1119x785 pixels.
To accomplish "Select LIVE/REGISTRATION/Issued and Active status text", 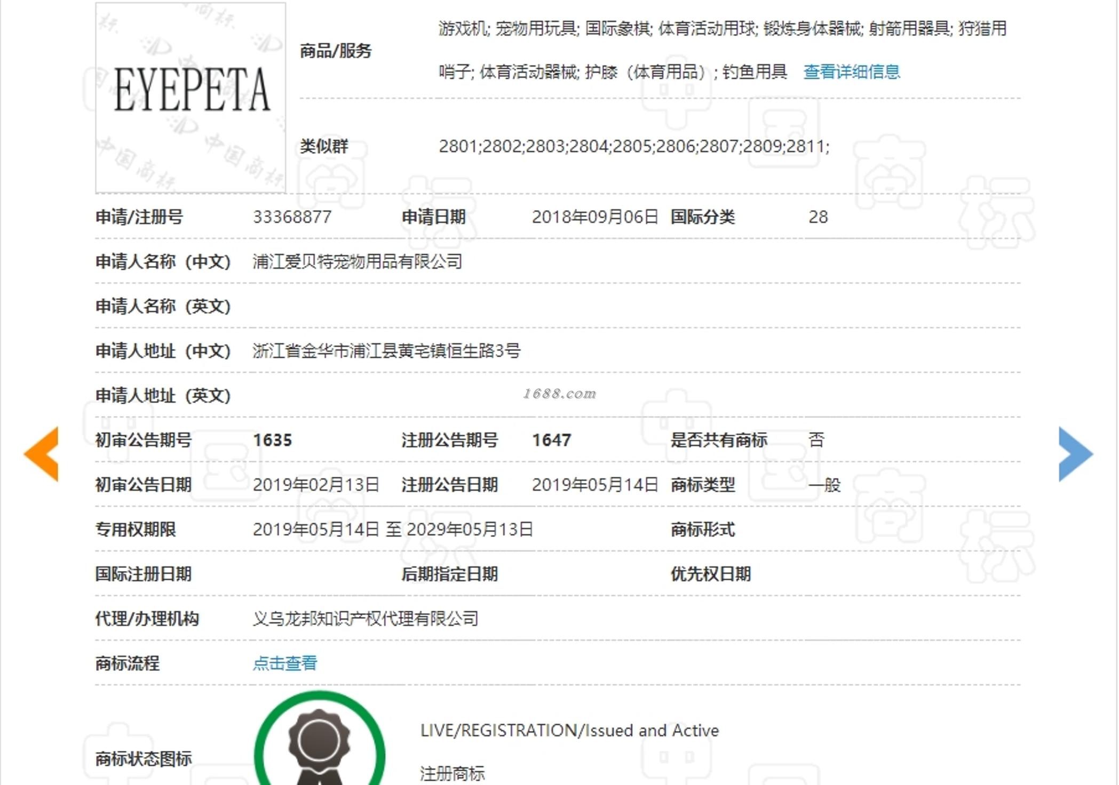I will coord(569,730).
